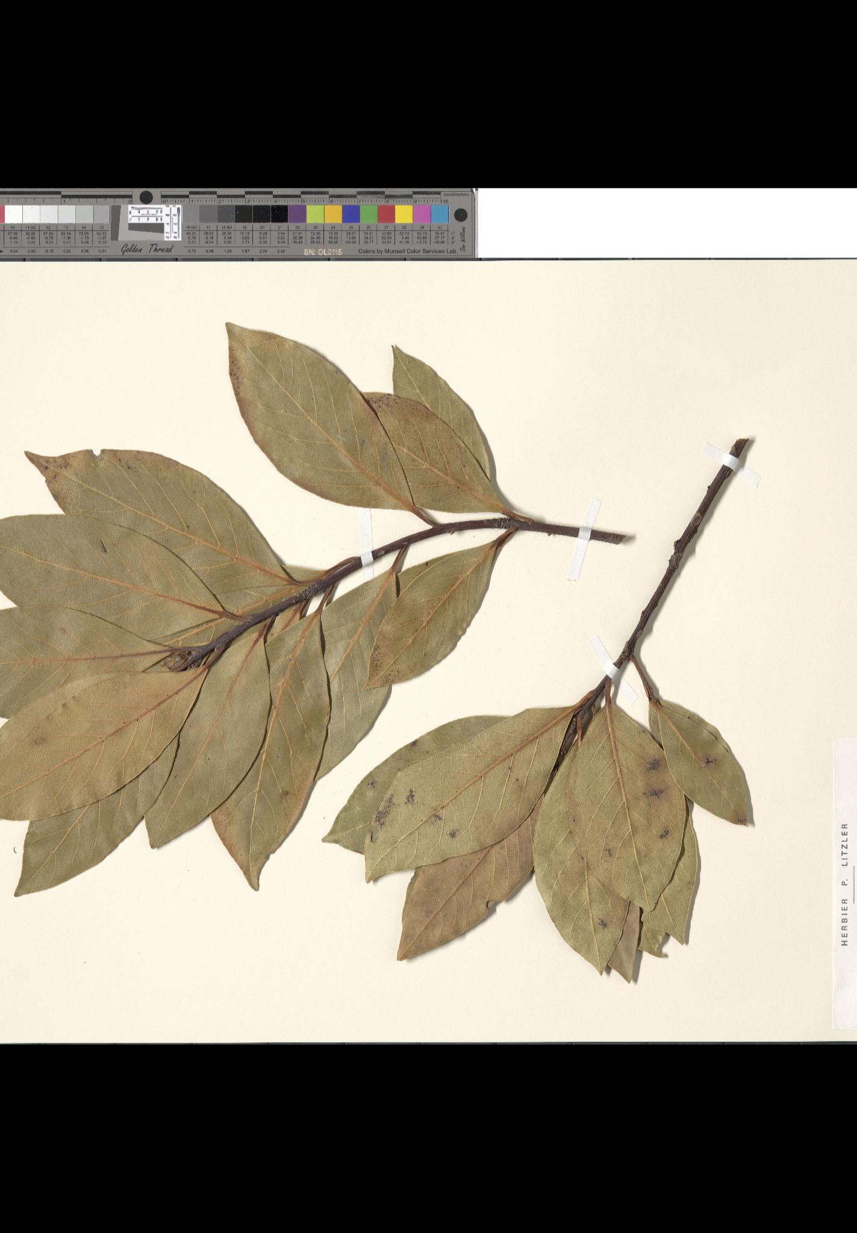Click the 'HERBIER P. LITZLER' label
Screen dimensions: 857x1233
tap(844, 885)
